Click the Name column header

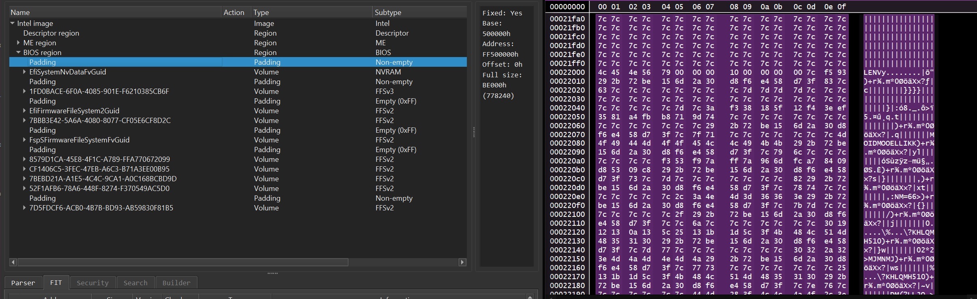click(x=20, y=13)
